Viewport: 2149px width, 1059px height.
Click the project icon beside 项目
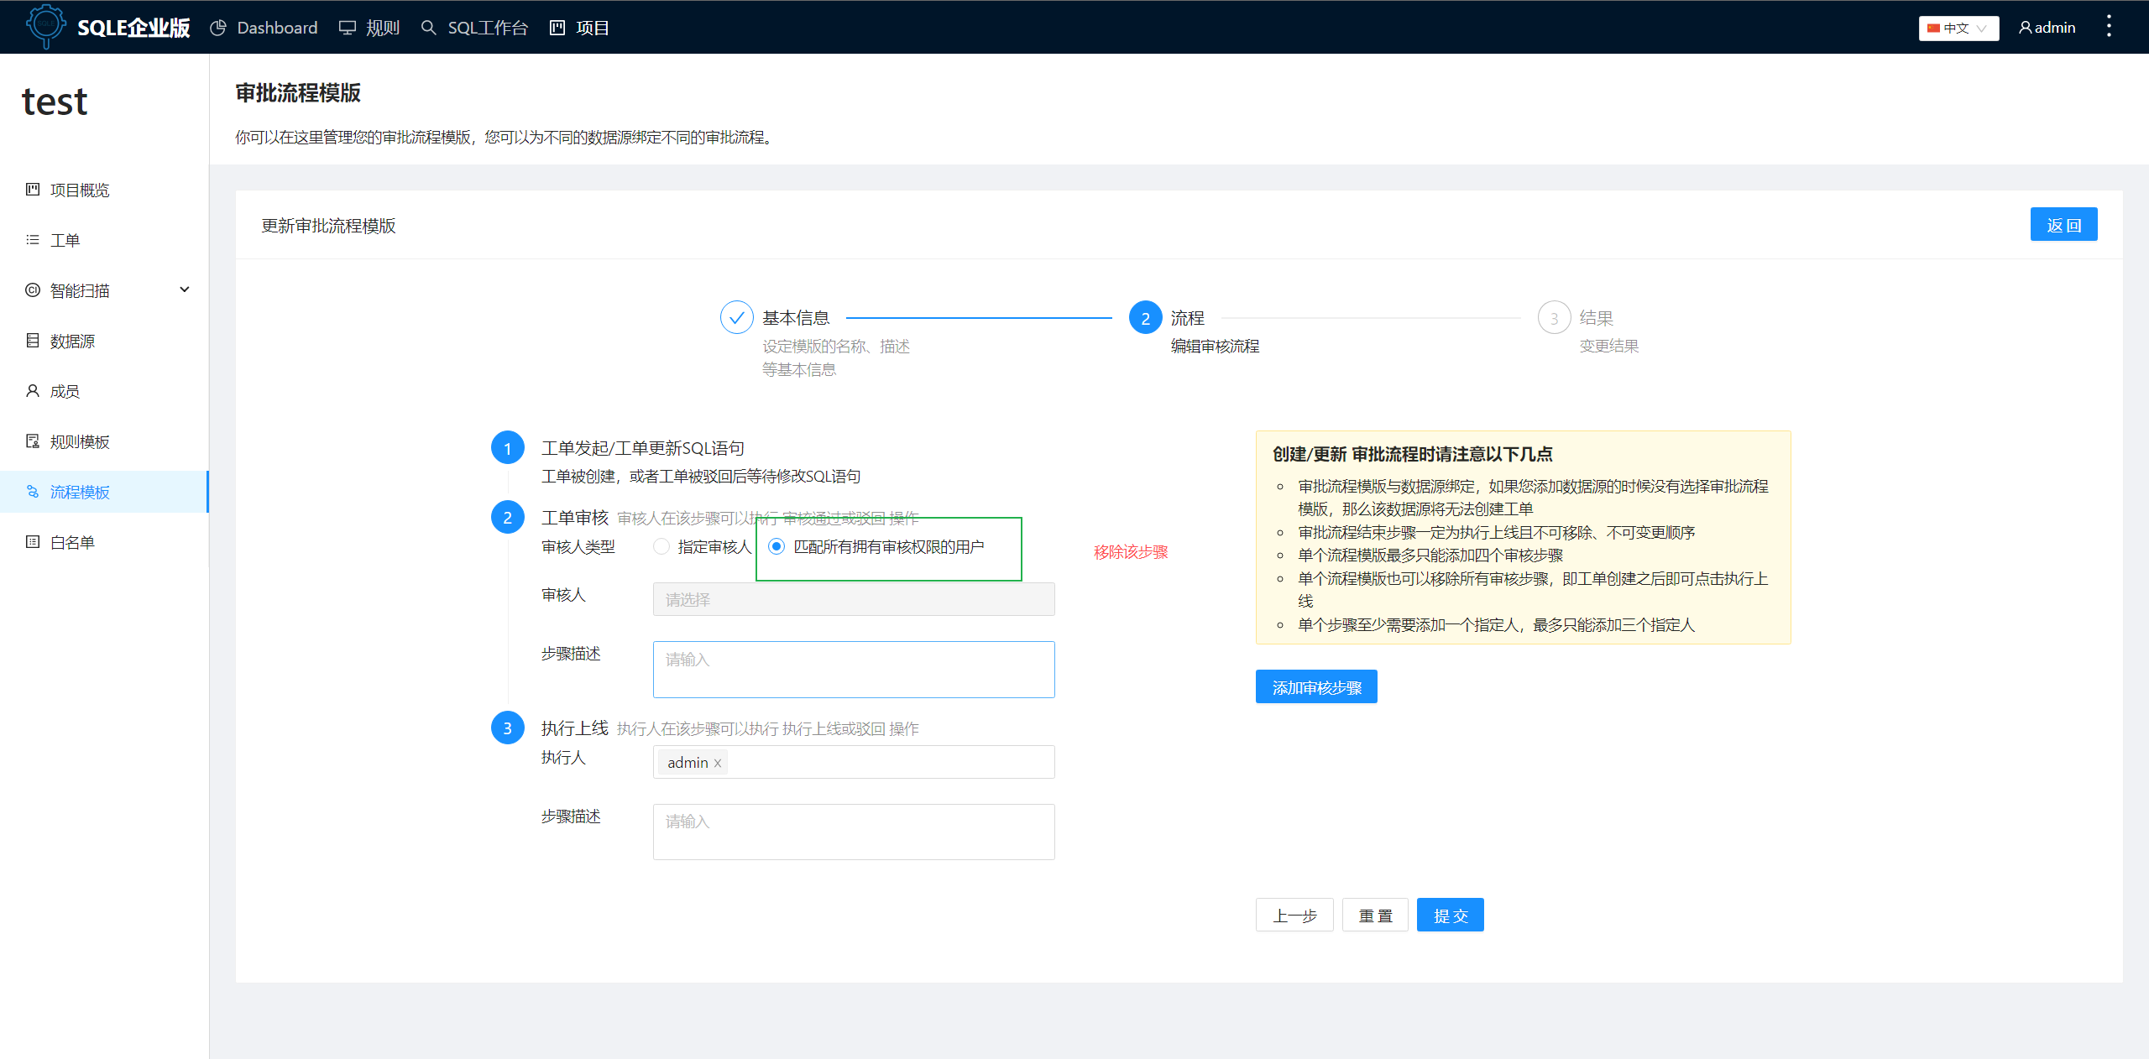pos(557,28)
